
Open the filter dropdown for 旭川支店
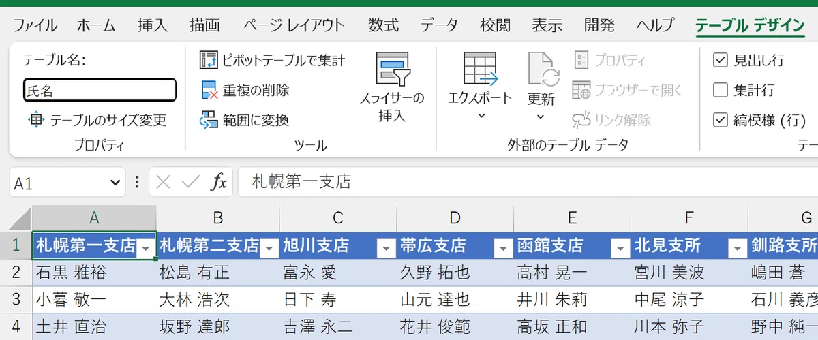click(387, 249)
